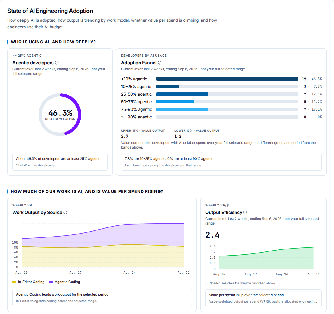This screenshot has height=314, width=334.
Task: Click the <10% agentic funnel bar
Action: coord(227,79)
